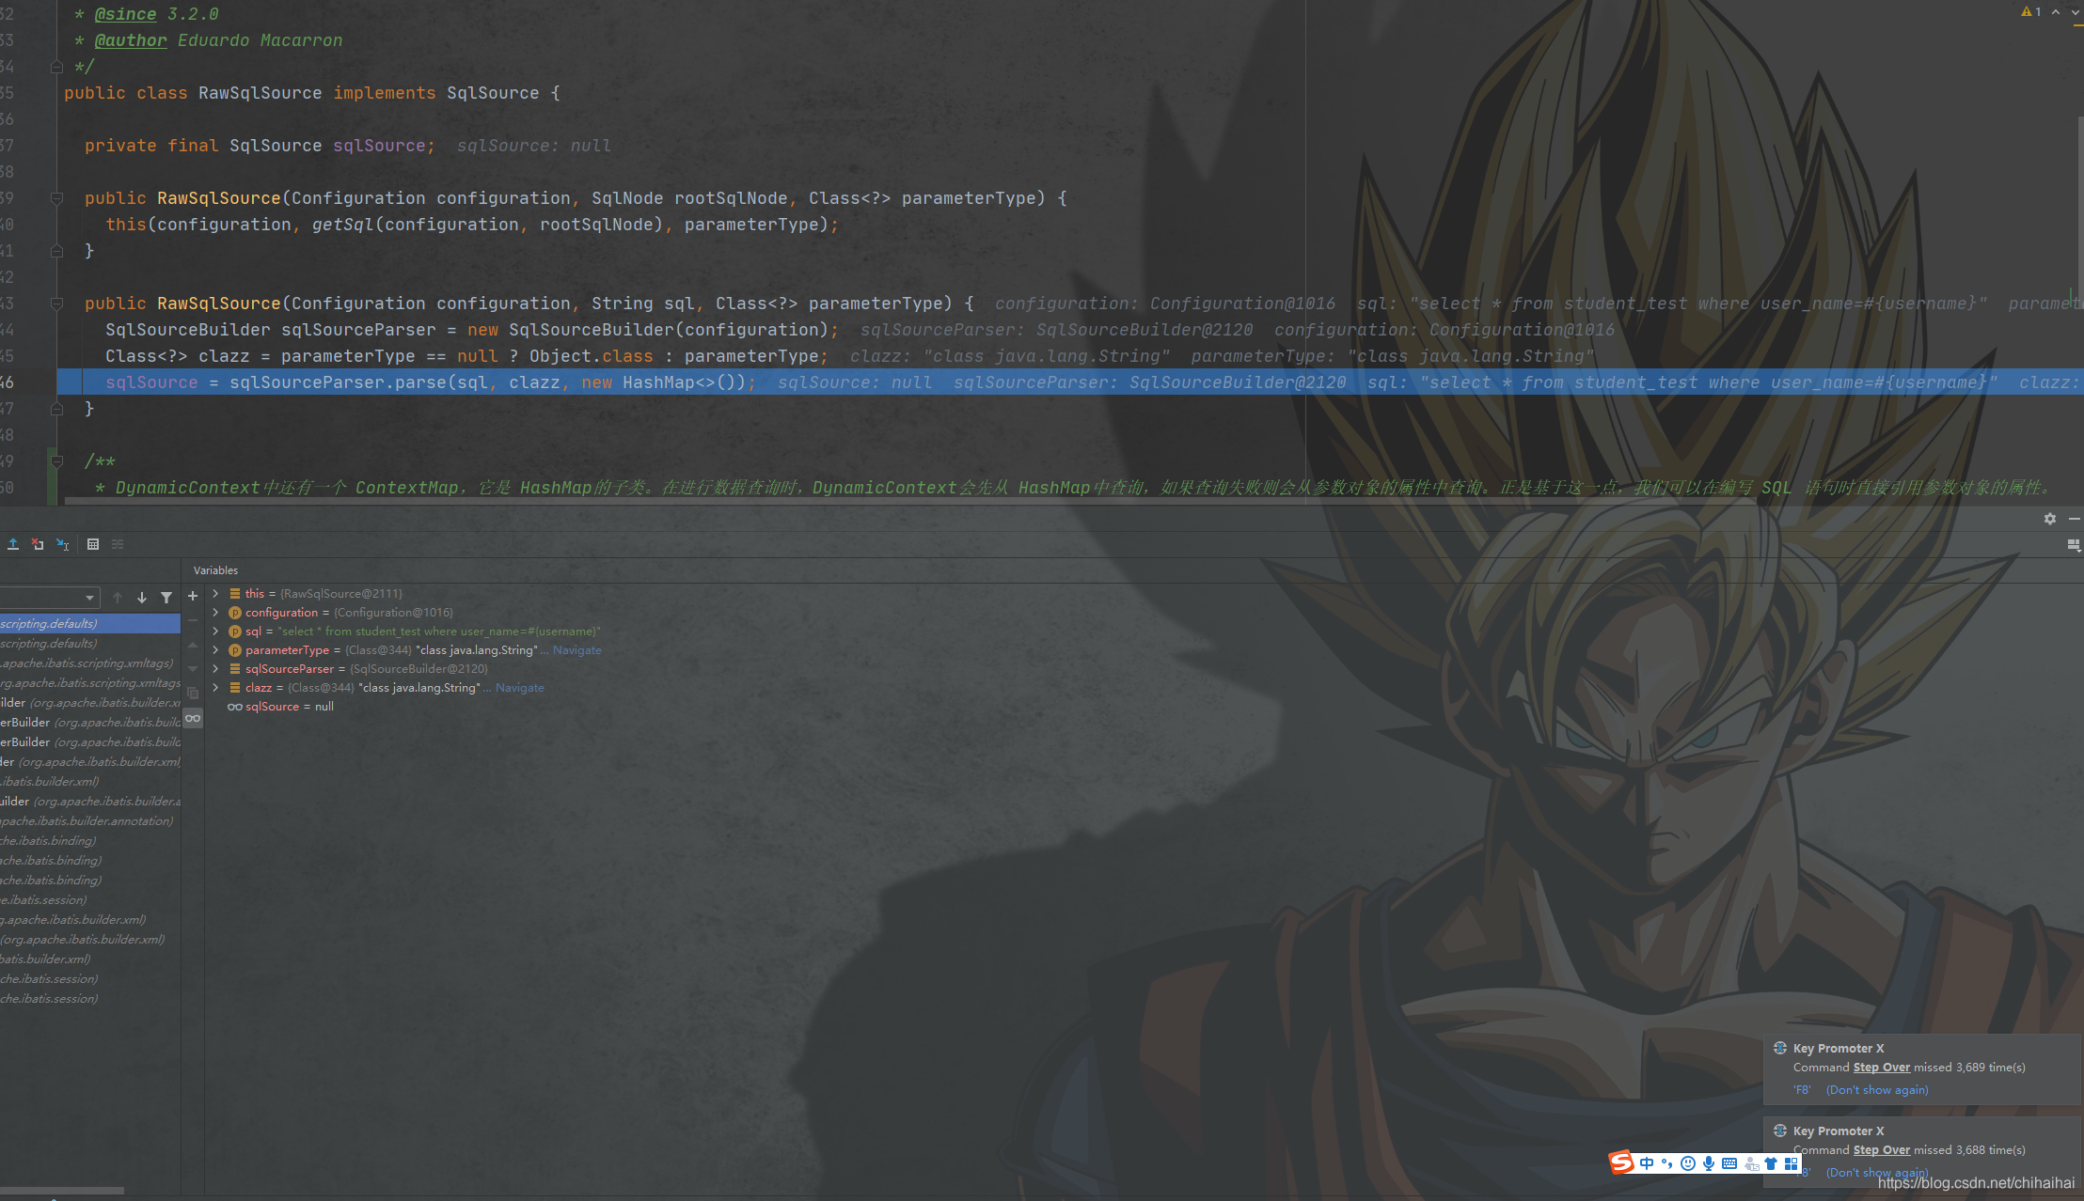The image size is (2084, 1201).
Task: Expand the 'sqlSourceParser' variable node
Action: point(215,669)
